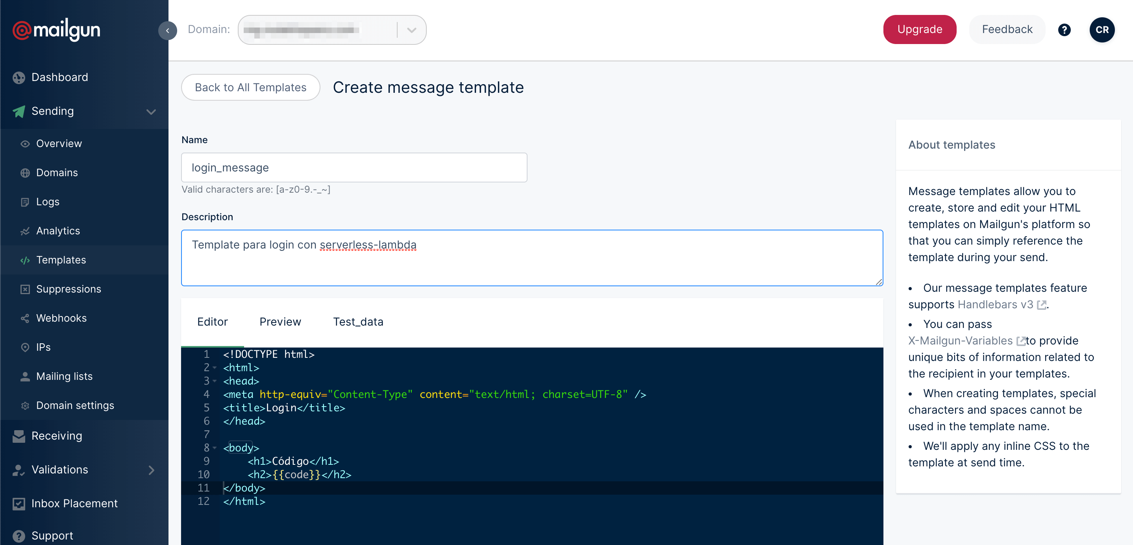This screenshot has width=1133, height=545.
Task: Click the Domain dropdown chevron arrow
Action: pyautogui.click(x=411, y=30)
